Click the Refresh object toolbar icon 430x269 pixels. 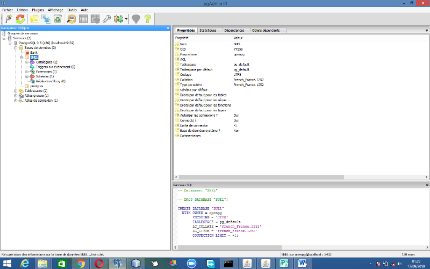tap(20, 19)
